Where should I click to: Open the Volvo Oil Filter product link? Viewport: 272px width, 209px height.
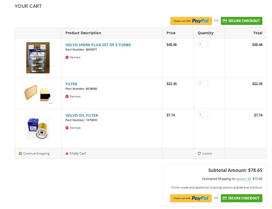pos(82,115)
